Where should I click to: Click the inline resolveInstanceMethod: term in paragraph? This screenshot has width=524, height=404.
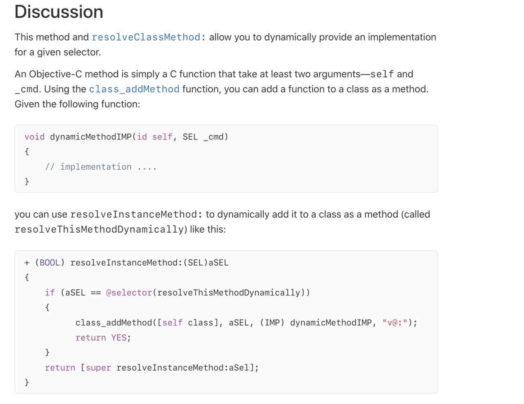136,214
